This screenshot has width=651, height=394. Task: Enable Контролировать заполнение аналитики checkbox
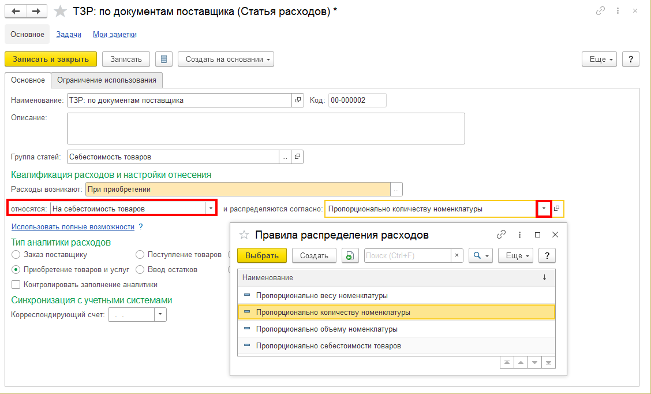(x=16, y=284)
